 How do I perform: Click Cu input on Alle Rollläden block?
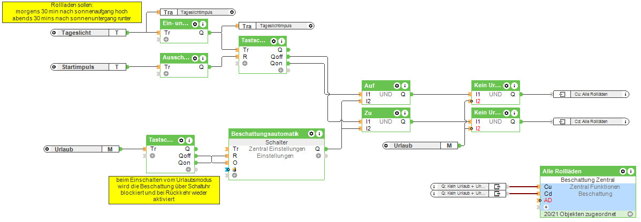point(547,187)
